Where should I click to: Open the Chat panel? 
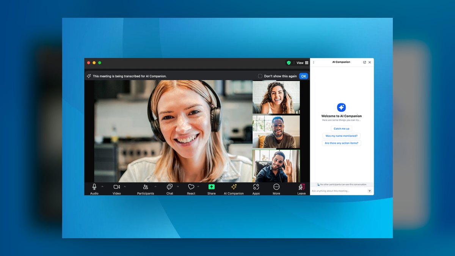click(169, 187)
